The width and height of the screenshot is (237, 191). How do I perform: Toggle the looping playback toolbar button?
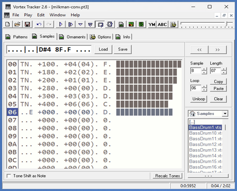100,24
